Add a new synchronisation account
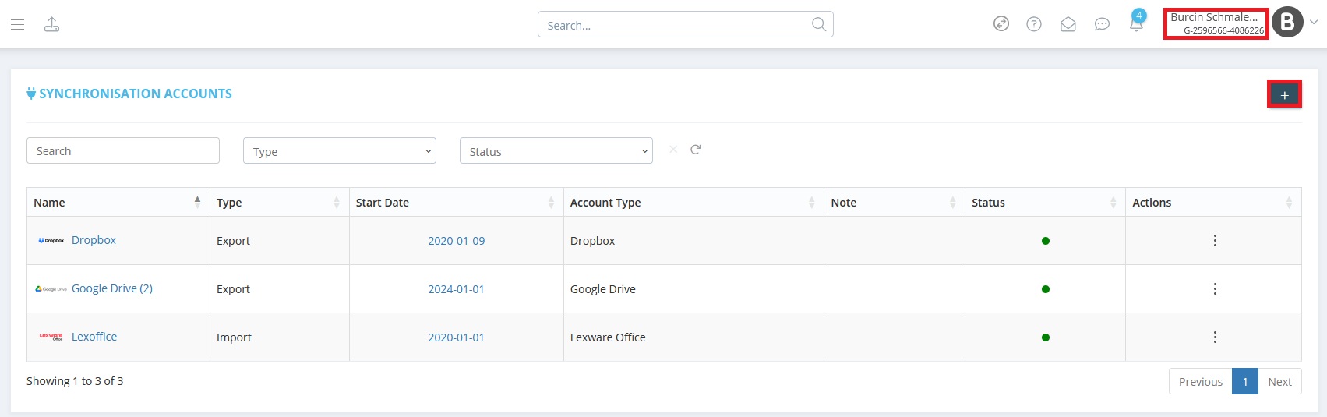The image size is (1327, 417). pos(1285,95)
